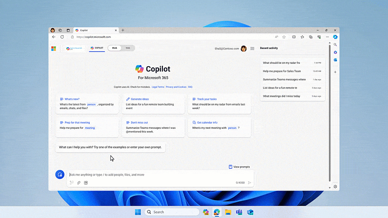
Task: Open Edge's three-dot settings menu
Action: point(327,37)
